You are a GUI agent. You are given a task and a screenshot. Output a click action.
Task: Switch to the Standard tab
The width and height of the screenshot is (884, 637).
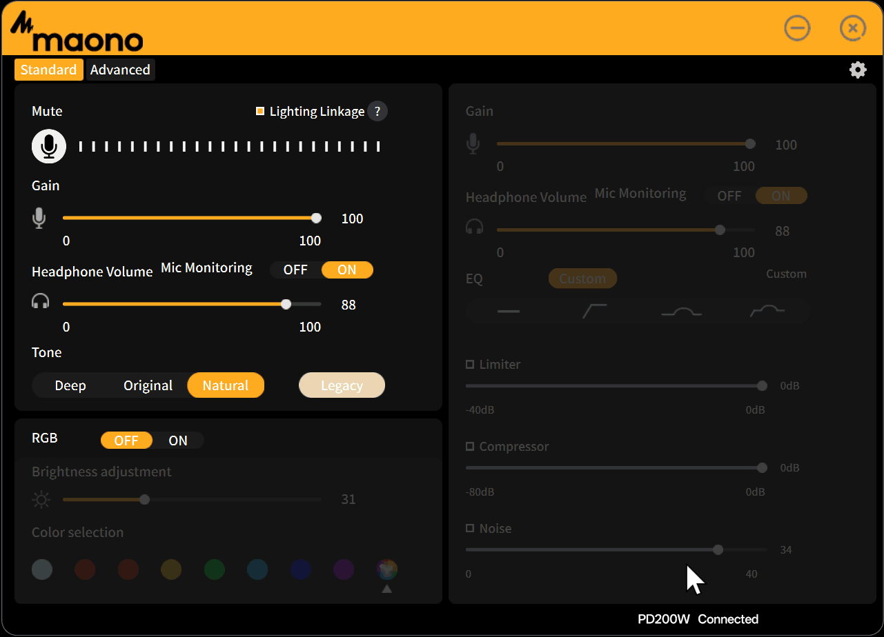point(48,70)
